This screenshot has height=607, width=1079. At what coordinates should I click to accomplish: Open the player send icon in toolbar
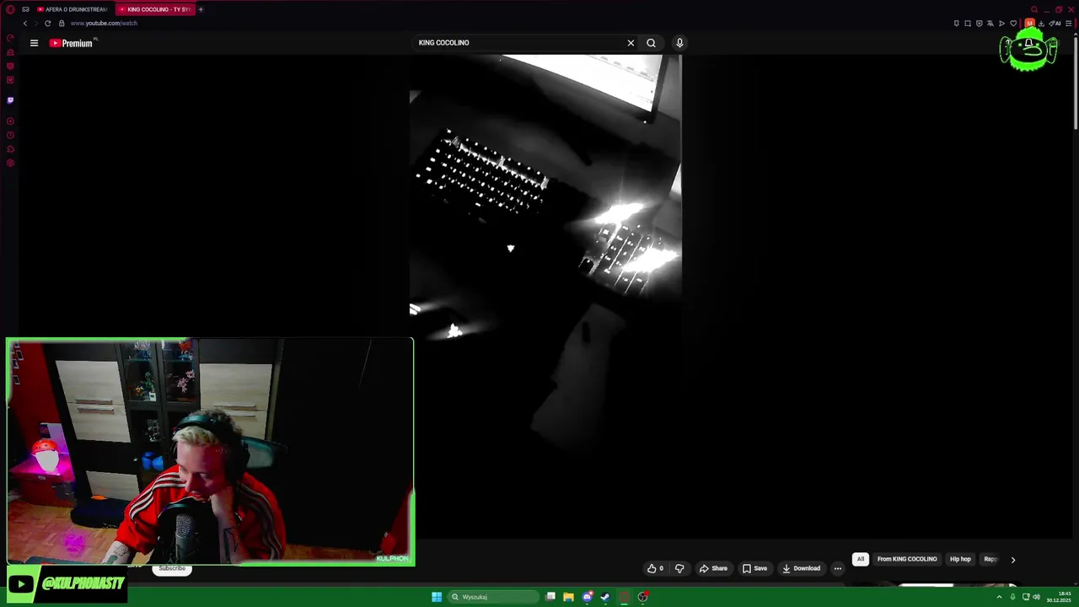tap(1001, 23)
